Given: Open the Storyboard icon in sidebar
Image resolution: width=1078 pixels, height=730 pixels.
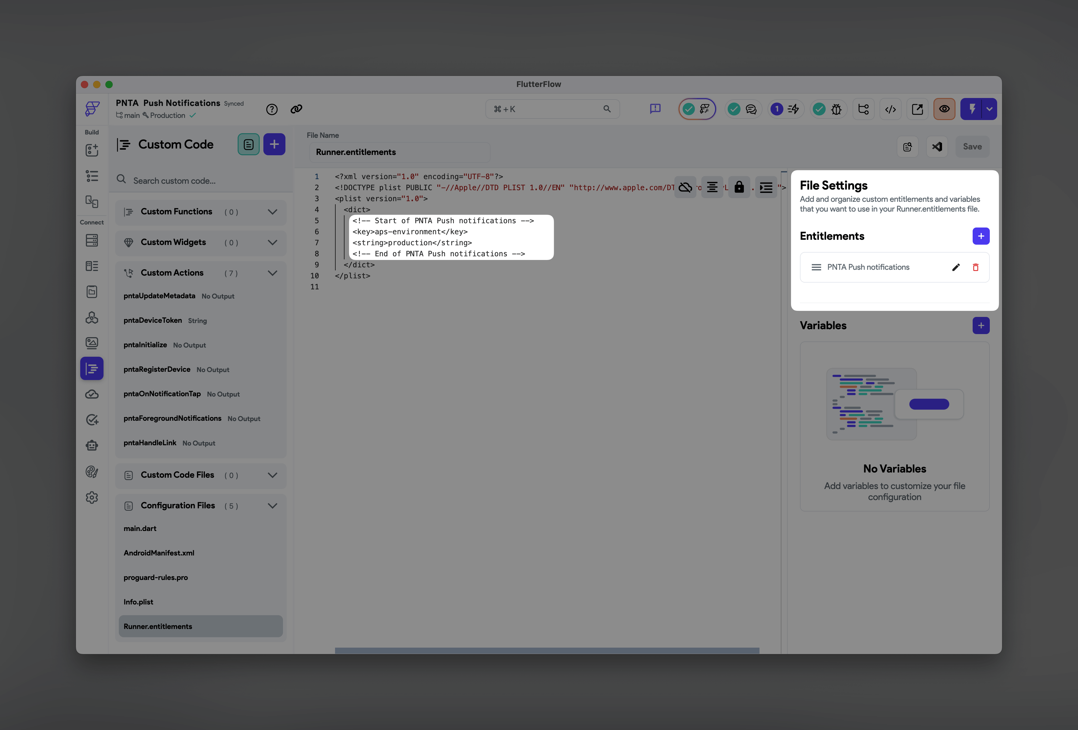Looking at the screenshot, I should tap(92, 202).
